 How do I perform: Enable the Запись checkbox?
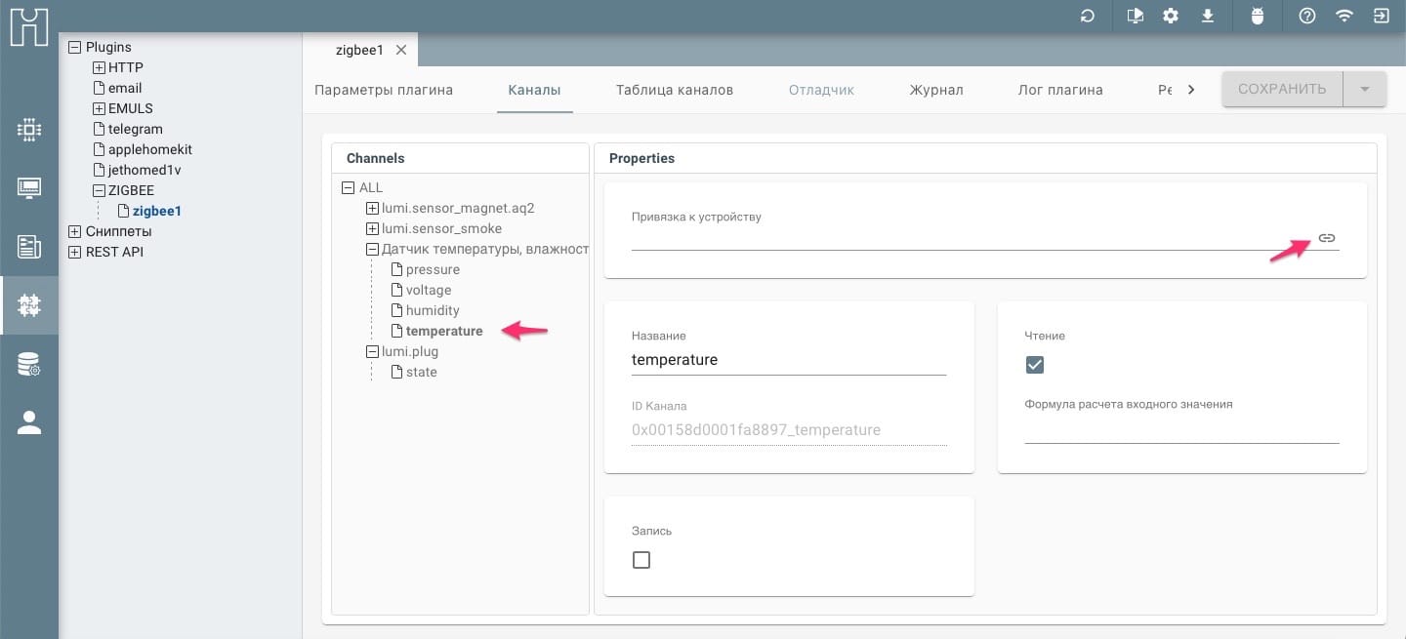tap(641, 560)
